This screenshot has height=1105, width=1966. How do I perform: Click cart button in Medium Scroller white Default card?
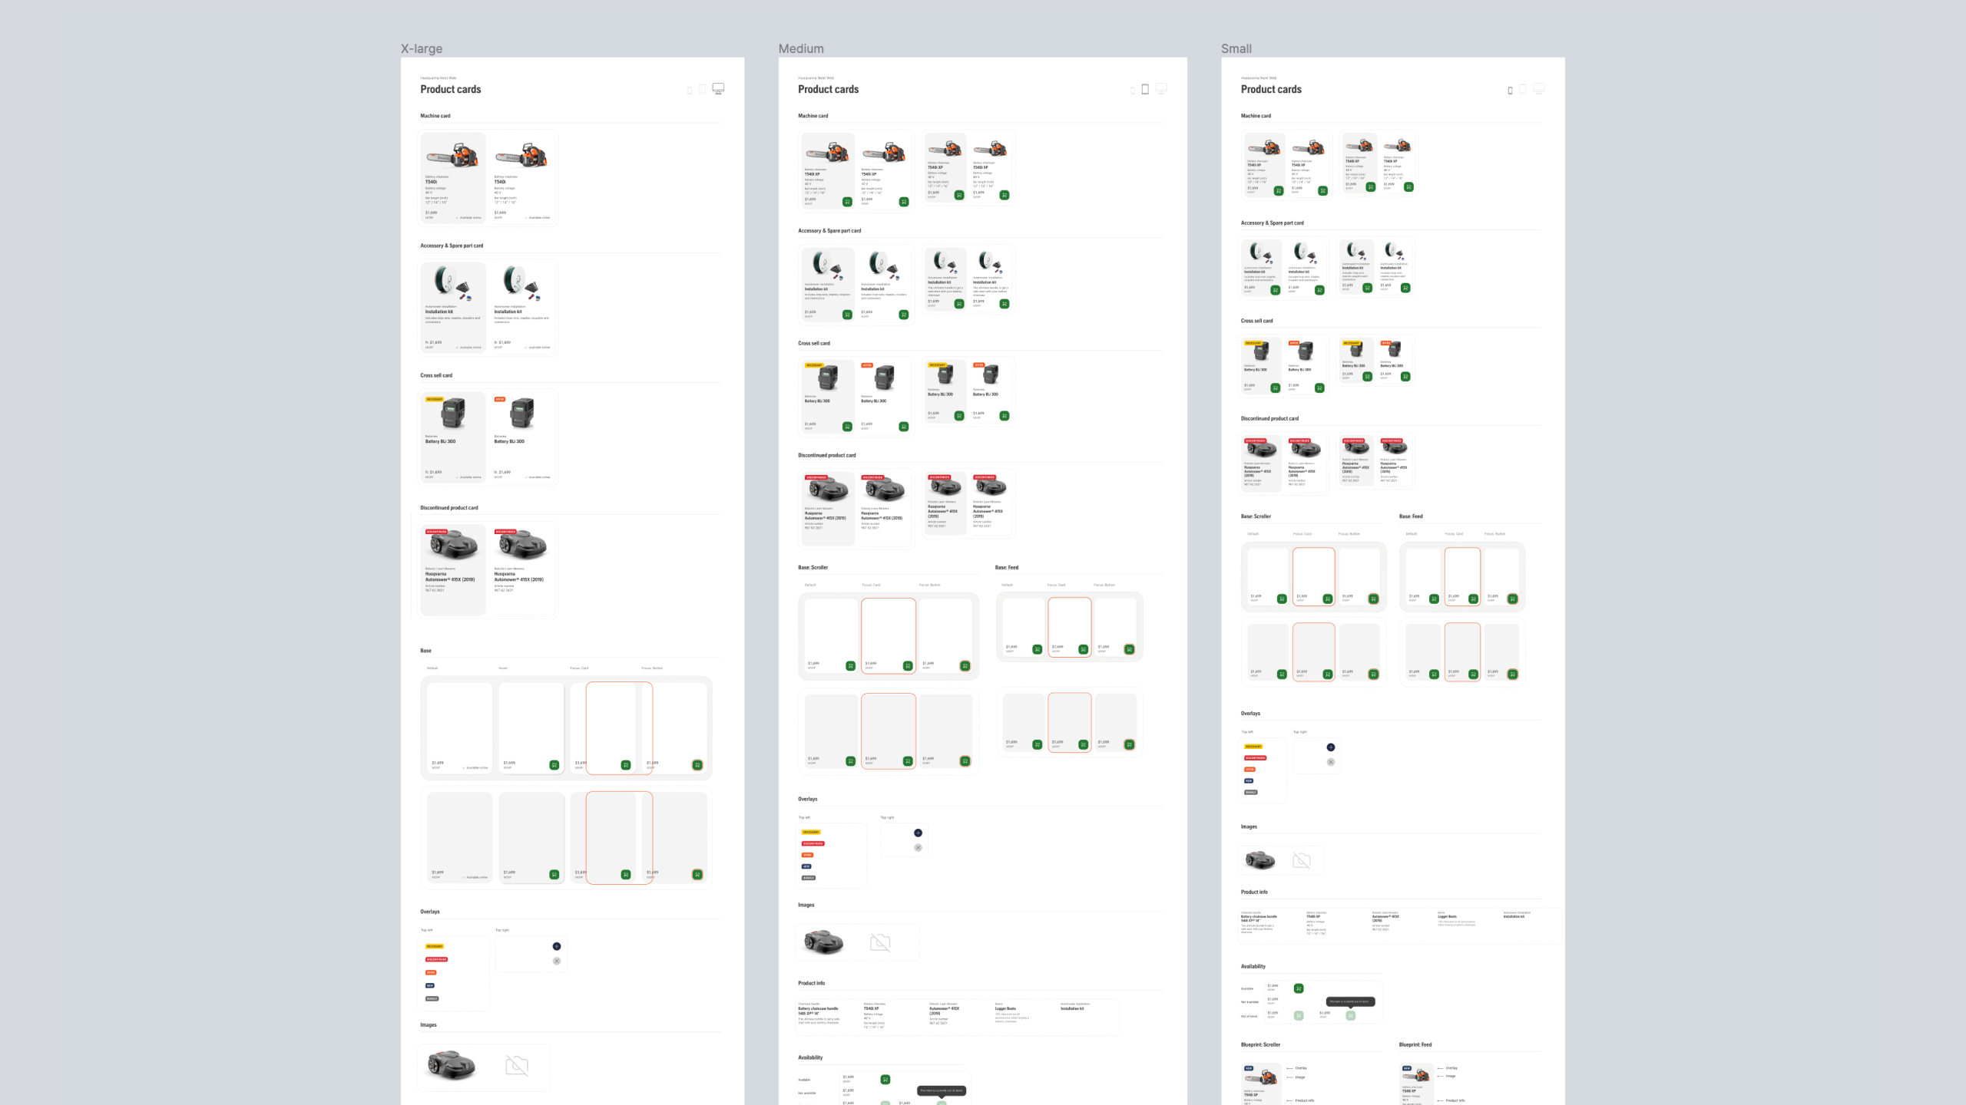click(850, 666)
